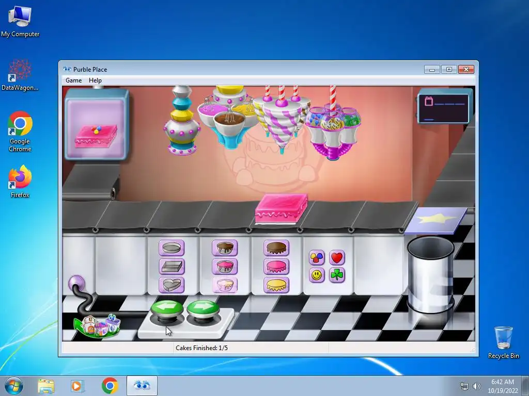Click the taskbar clock showing 6:42 AM
Viewport: 529px width, 396px height.
pos(503,386)
